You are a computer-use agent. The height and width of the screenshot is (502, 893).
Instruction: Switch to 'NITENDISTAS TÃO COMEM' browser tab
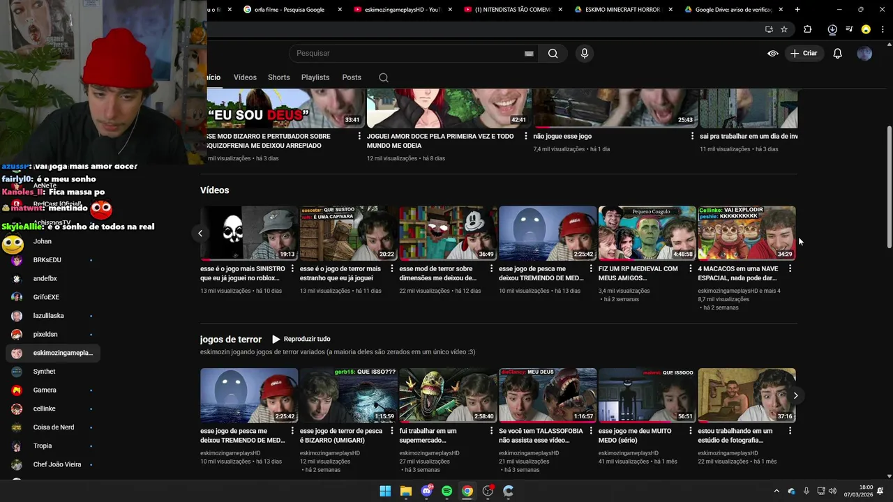coord(511,10)
